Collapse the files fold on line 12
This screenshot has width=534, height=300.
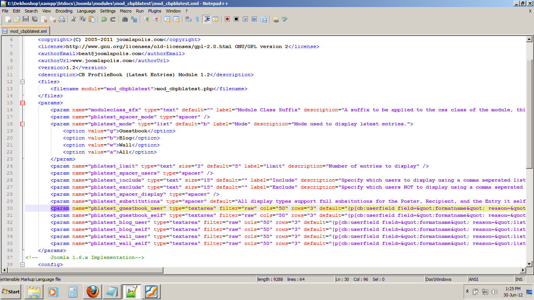click(22, 82)
